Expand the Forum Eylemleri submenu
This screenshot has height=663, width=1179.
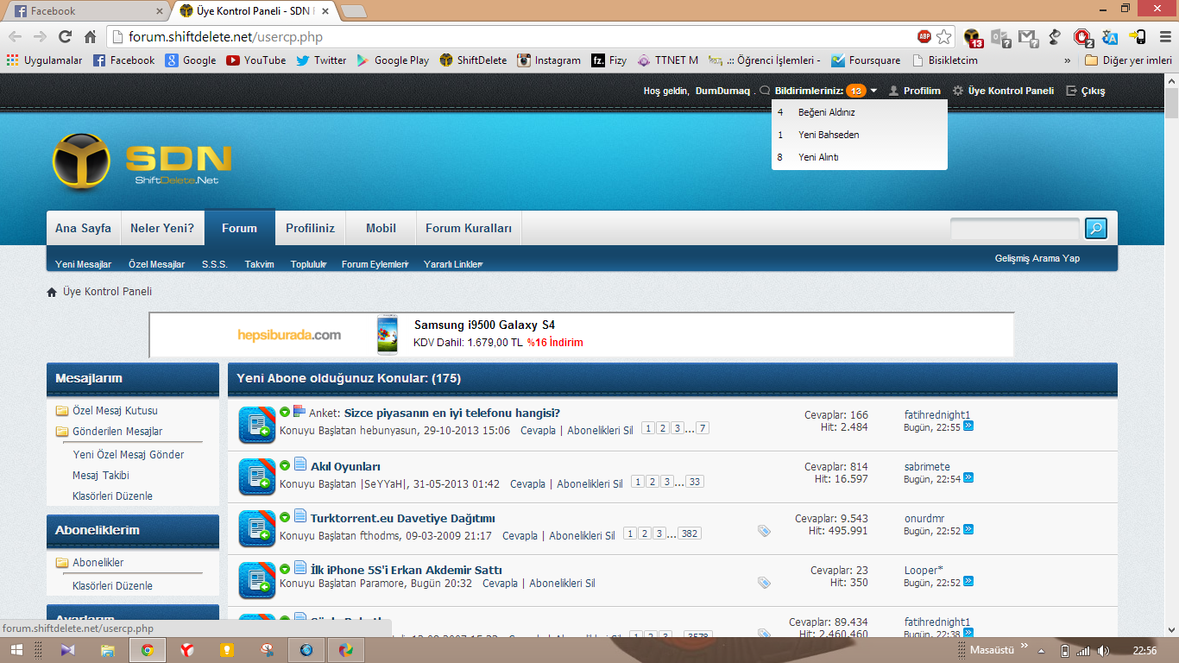(375, 264)
